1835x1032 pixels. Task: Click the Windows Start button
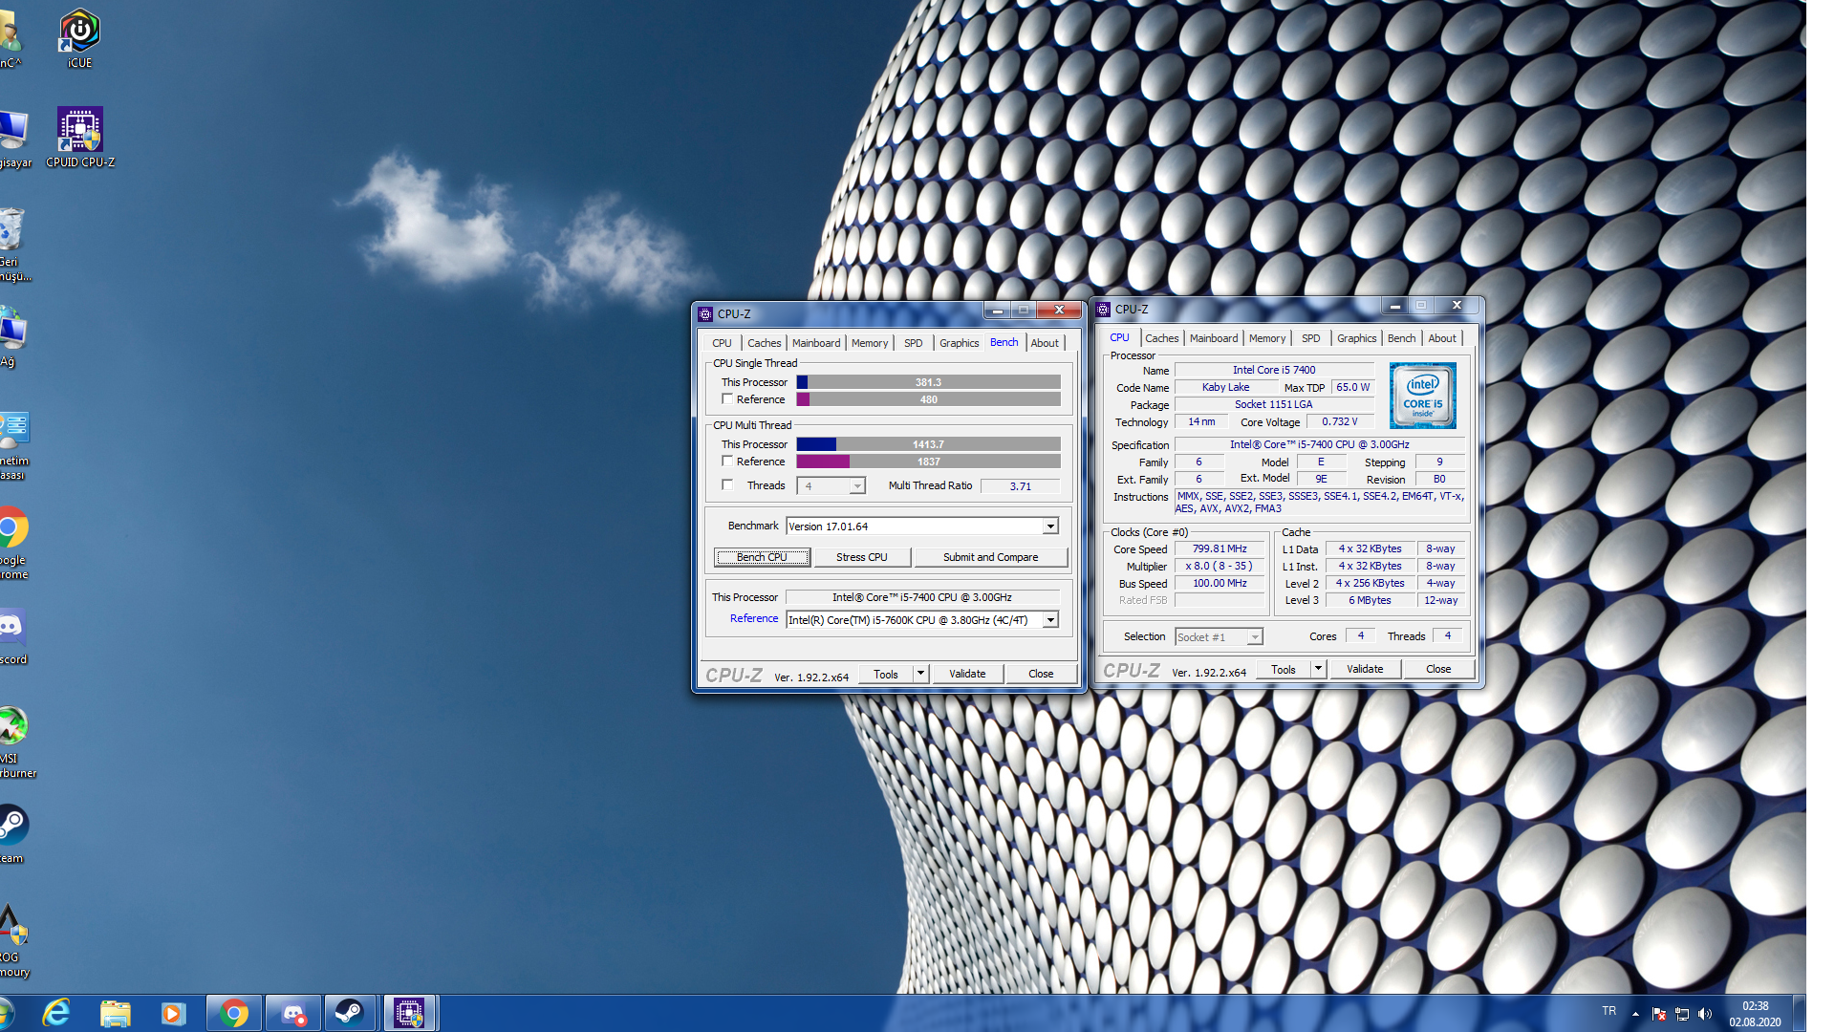click(x=4, y=1013)
